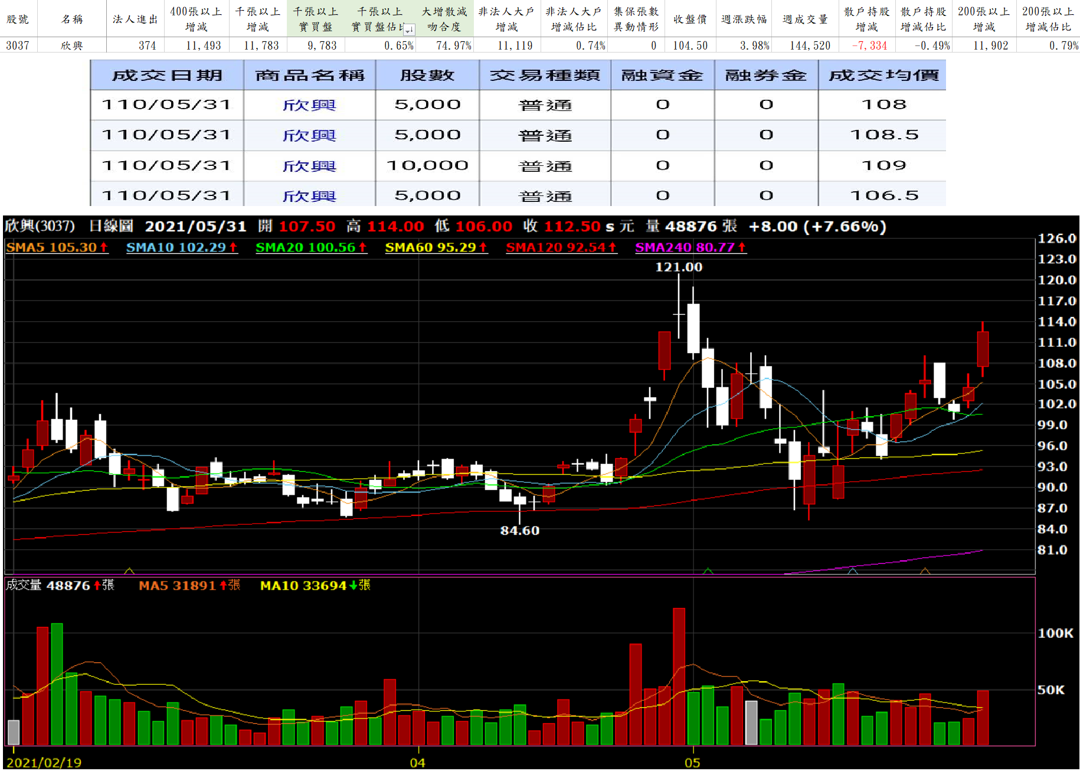
Task: Select the 04 month marker on the time axis
Action: 417,763
